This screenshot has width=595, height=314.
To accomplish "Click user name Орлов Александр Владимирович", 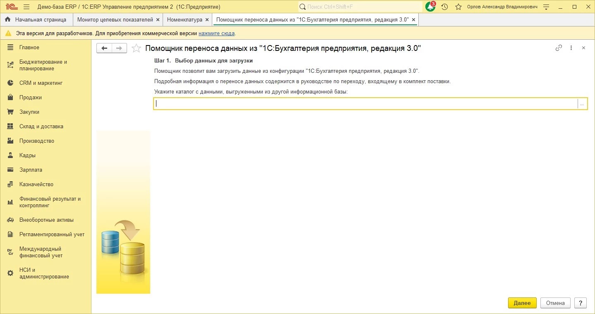I will click(x=502, y=7).
